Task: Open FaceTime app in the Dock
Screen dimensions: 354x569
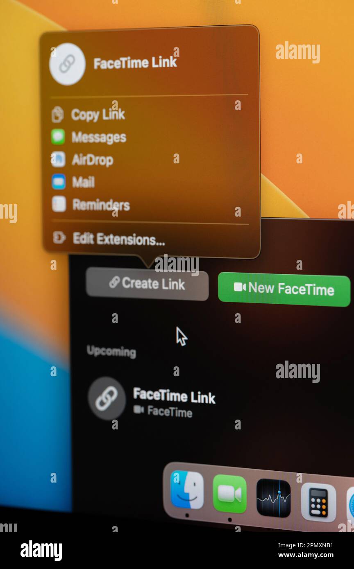Action: coord(230,494)
